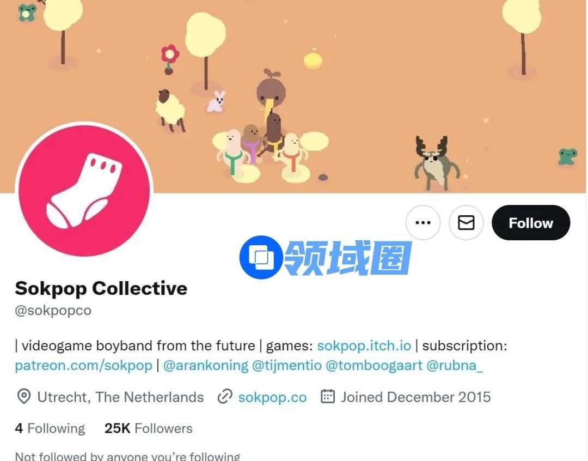Open the pink sock profile picture
The width and height of the screenshot is (588, 461).
tap(84, 191)
